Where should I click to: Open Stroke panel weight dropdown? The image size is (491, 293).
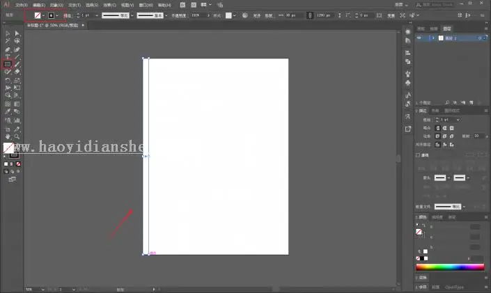point(458,120)
